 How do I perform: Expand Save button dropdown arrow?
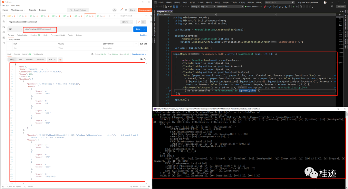[131, 22]
